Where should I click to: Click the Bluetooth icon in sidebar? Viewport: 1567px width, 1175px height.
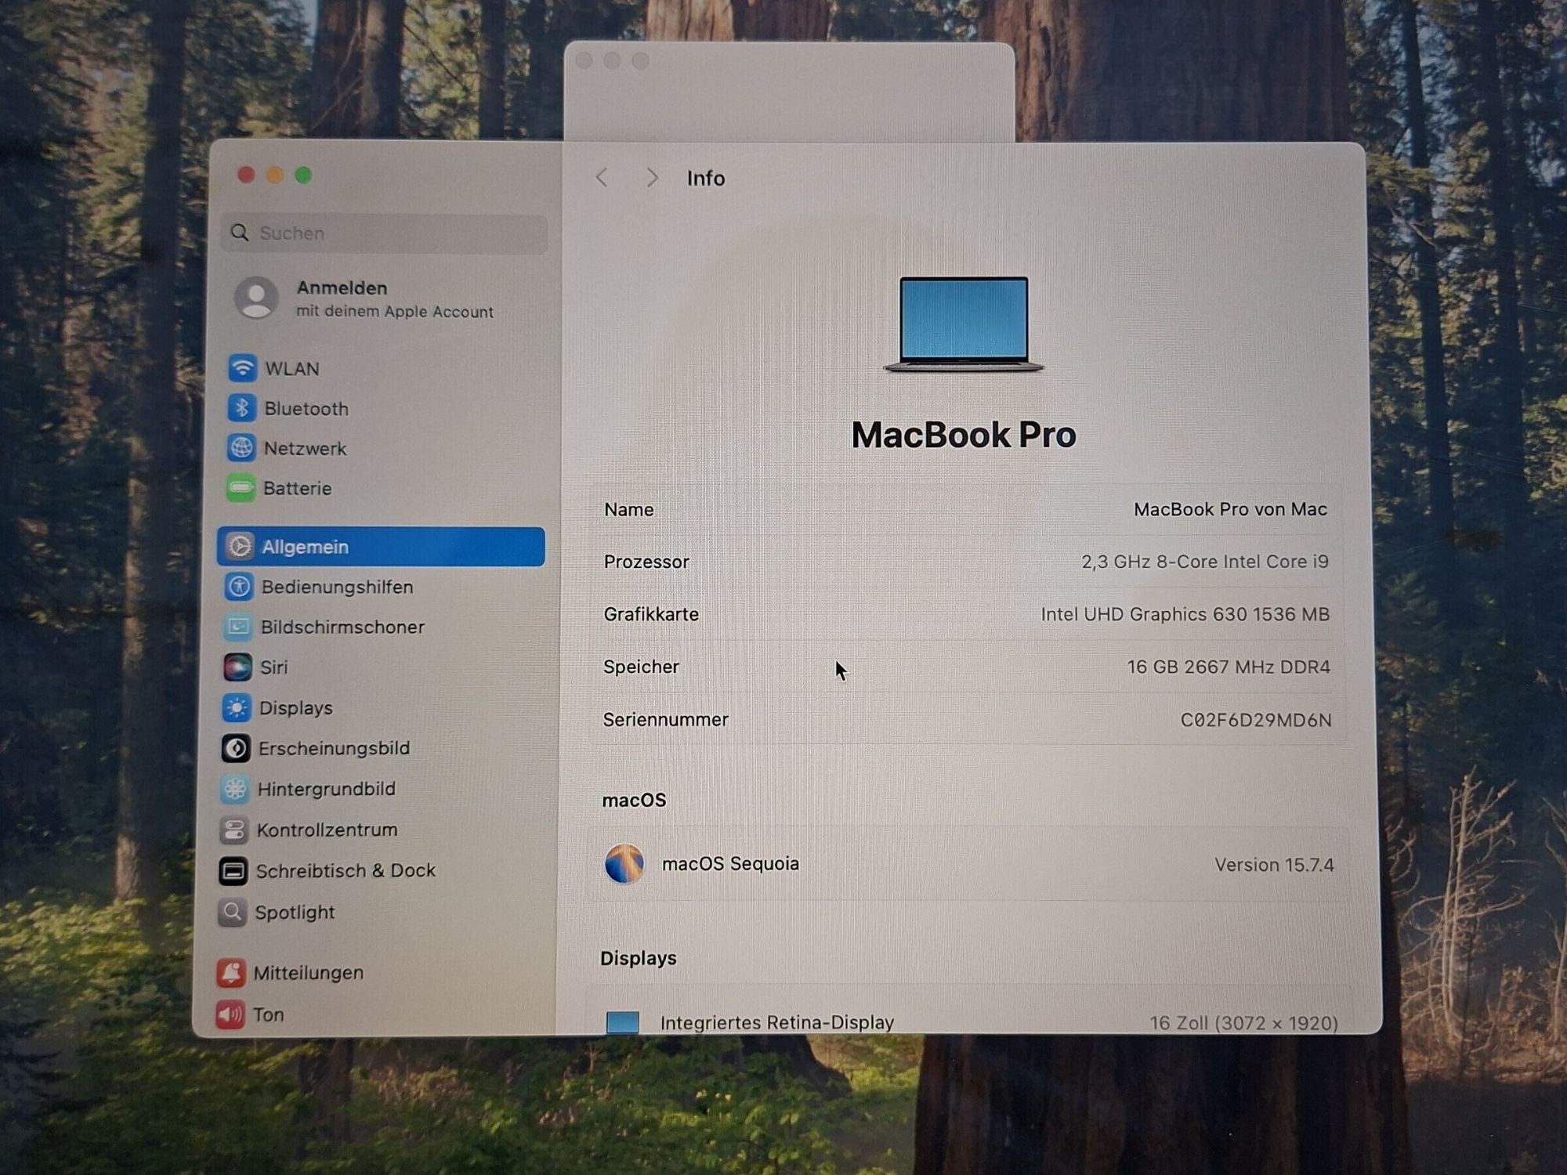[241, 407]
